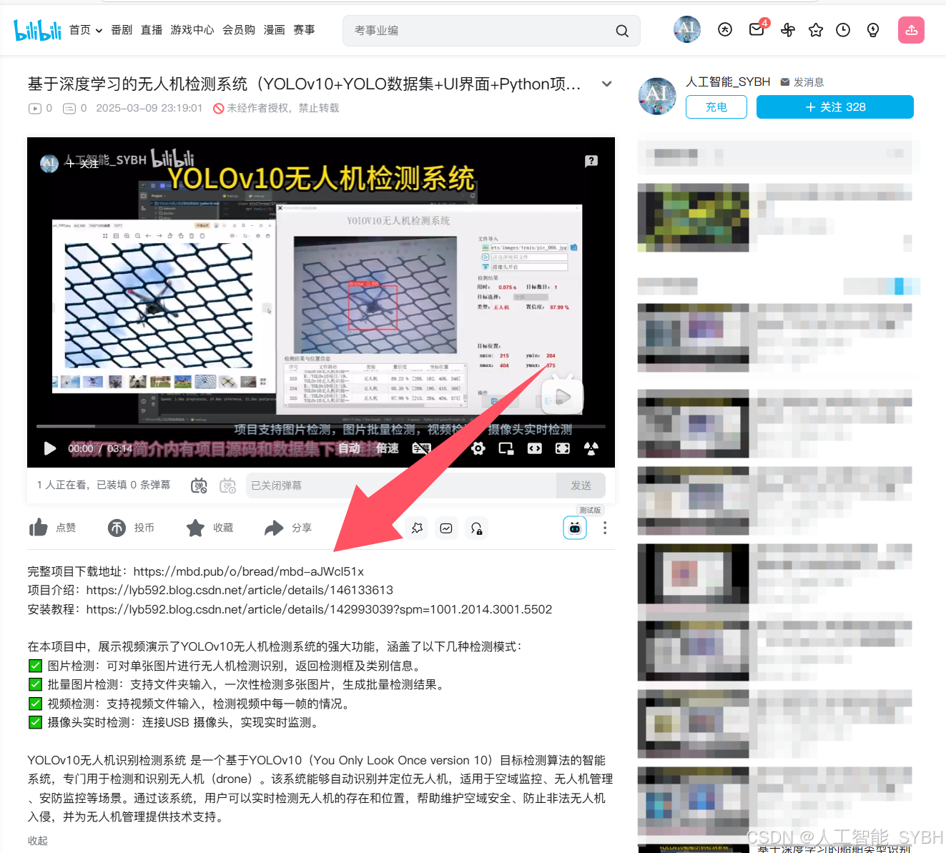Click the 充电 button
Screen dimensions: 946x853
point(716,107)
